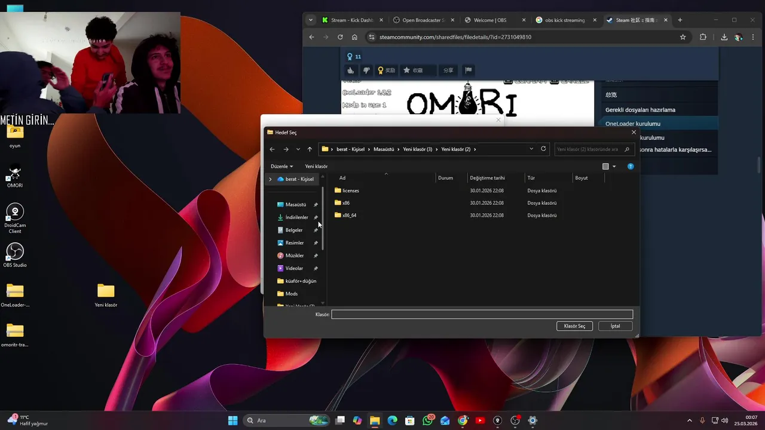Viewport: 765px width, 430px height.
Task: Change view layout icon in dialog
Action: pyautogui.click(x=605, y=167)
